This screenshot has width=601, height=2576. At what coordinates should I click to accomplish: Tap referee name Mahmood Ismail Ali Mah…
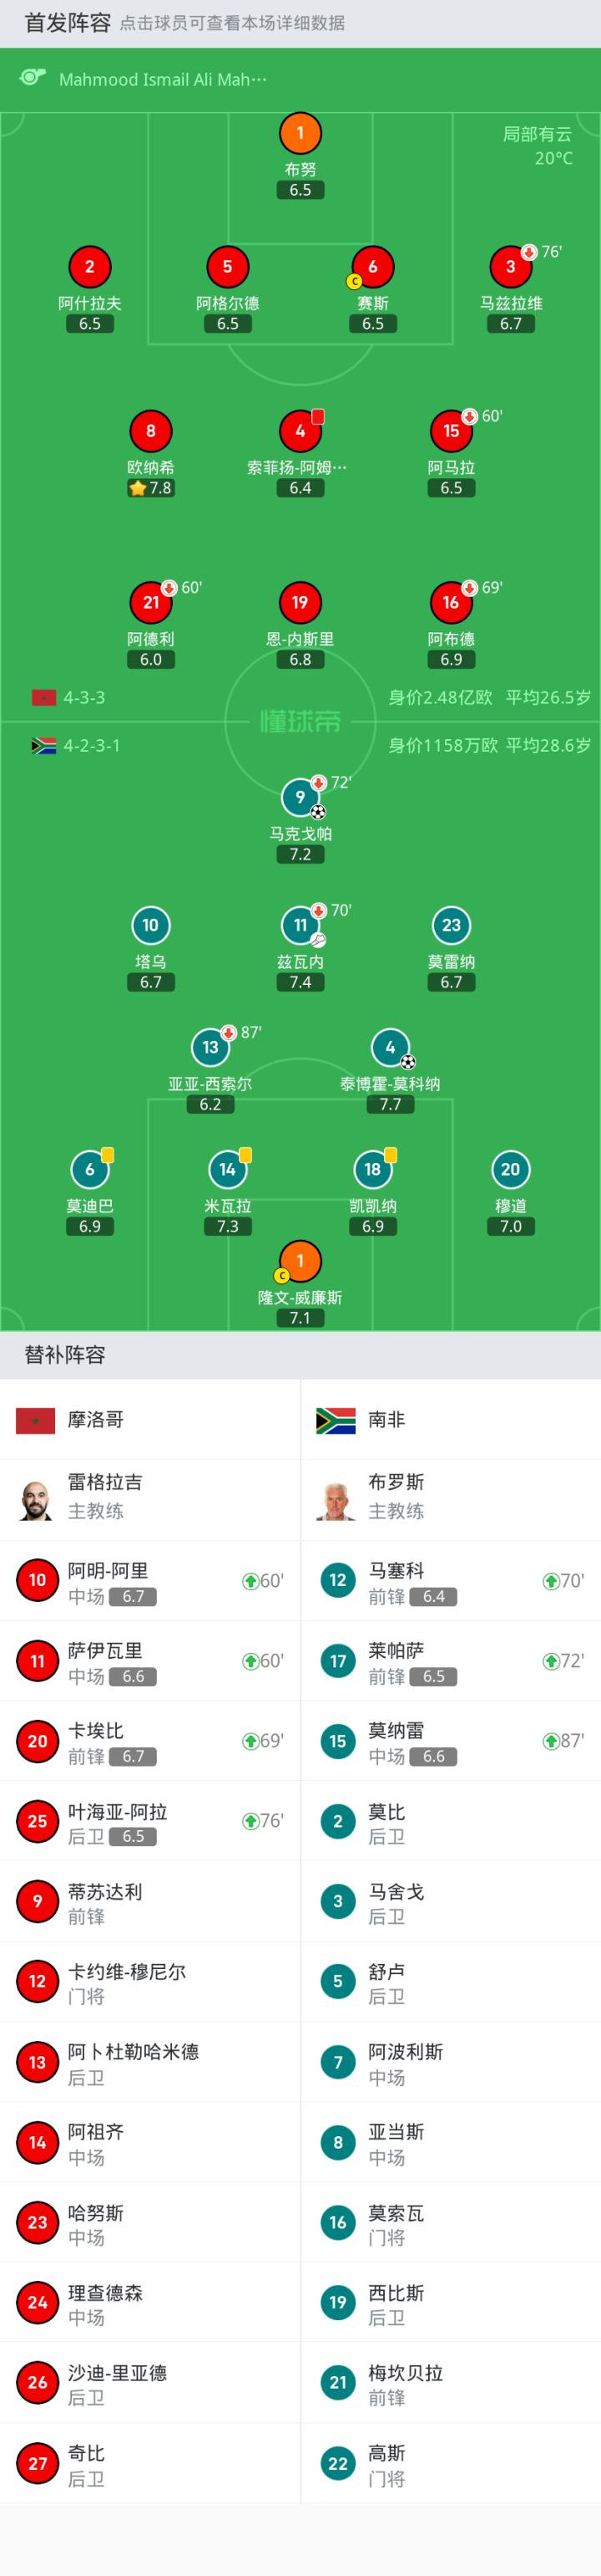(163, 80)
